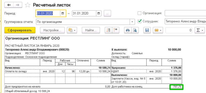Open Настройки... report settings
Screen dimensions: 206x93
click(x=52, y=30)
